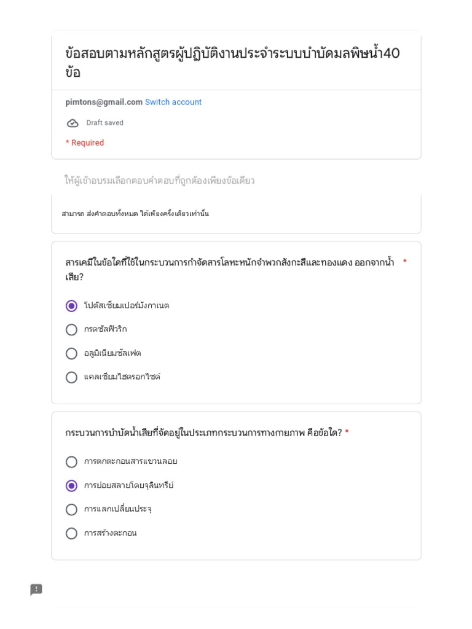
Task: Click the Draft saved status text
Action: [x=104, y=123]
